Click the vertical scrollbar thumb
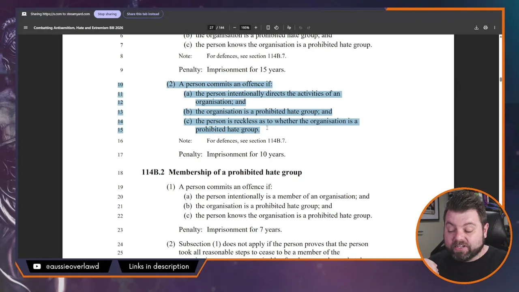The image size is (519, 292). pyautogui.click(x=501, y=79)
